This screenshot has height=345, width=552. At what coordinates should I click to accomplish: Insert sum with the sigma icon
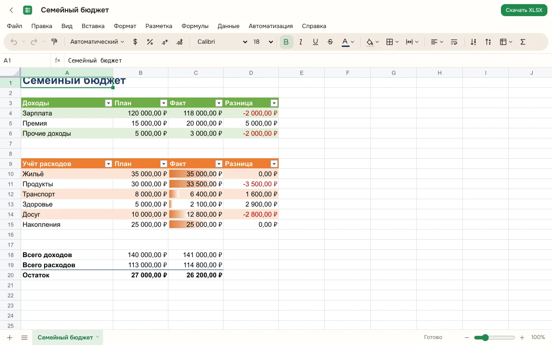click(x=523, y=42)
